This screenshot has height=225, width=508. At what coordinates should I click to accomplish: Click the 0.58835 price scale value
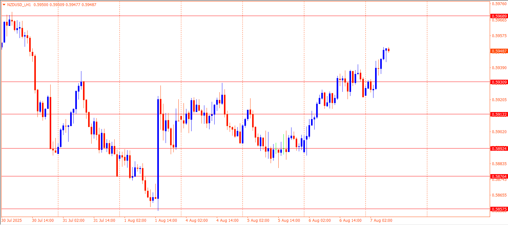(x=499, y=164)
